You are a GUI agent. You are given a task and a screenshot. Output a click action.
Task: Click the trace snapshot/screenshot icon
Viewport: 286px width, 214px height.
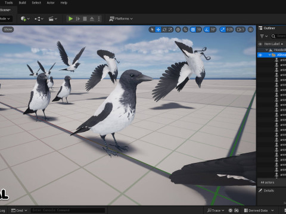(237, 210)
